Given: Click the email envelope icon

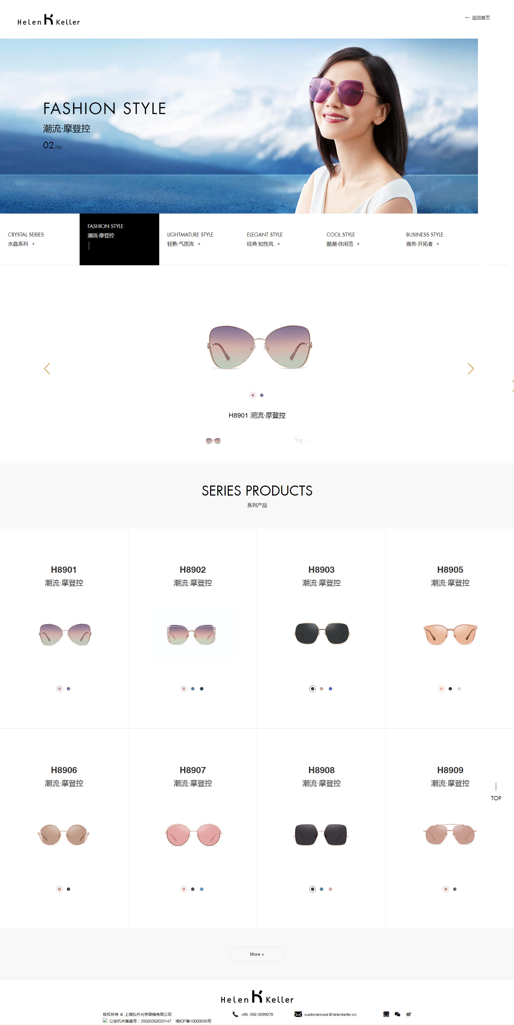Looking at the screenshot, I should coord(298,1014).
